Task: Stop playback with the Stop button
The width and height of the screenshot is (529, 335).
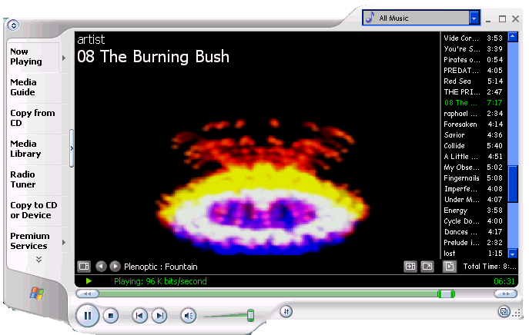Action: [111, 316]
